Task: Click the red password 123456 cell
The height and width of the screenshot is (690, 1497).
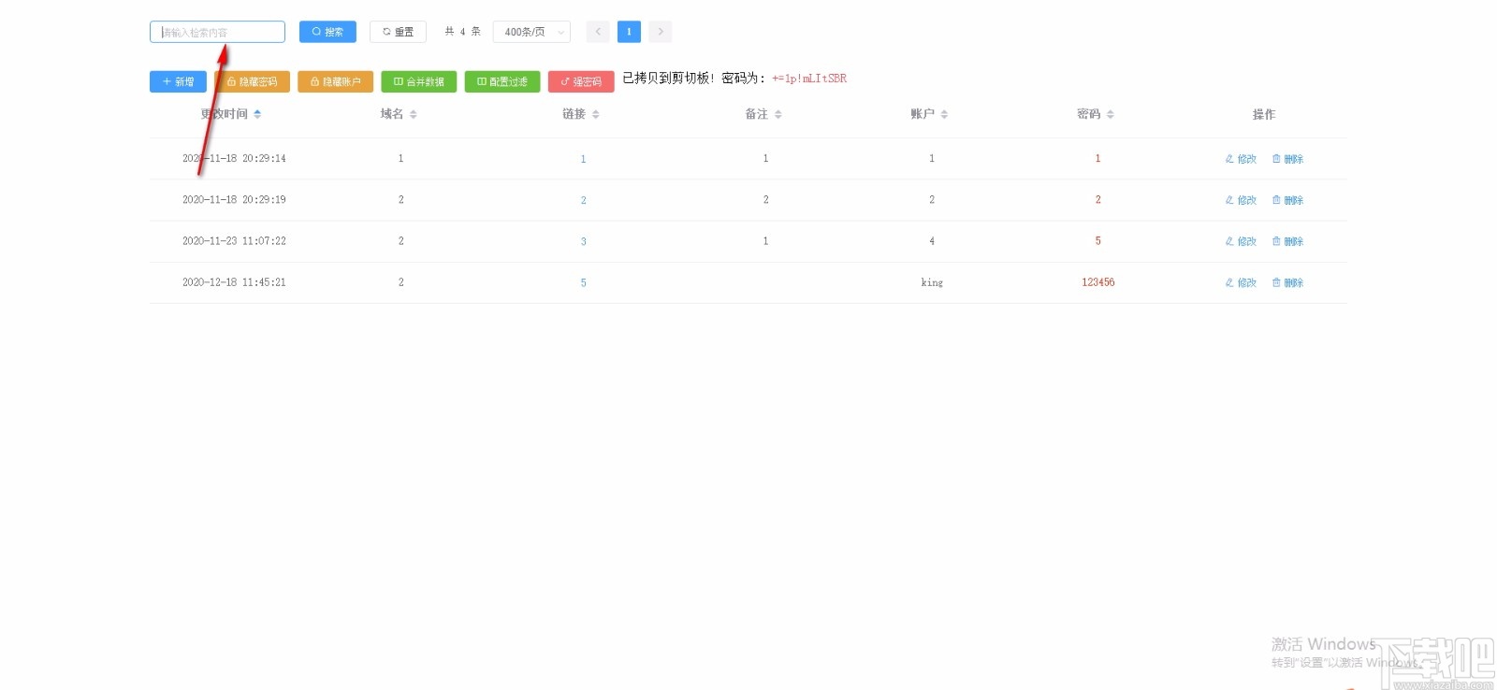Action: click(x=1098, y=282)
